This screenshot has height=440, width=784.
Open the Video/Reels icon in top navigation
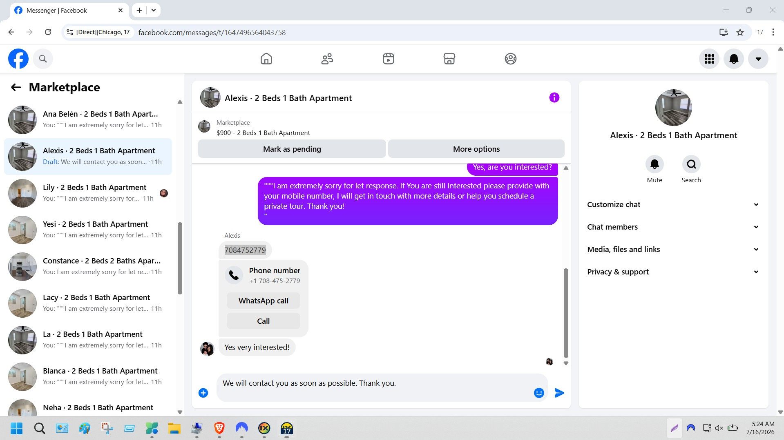click(x=389, y=59)
